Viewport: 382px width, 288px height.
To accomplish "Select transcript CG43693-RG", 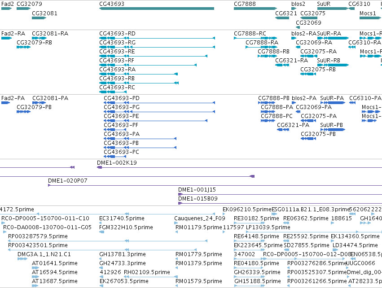I will (x=157, y=47).
